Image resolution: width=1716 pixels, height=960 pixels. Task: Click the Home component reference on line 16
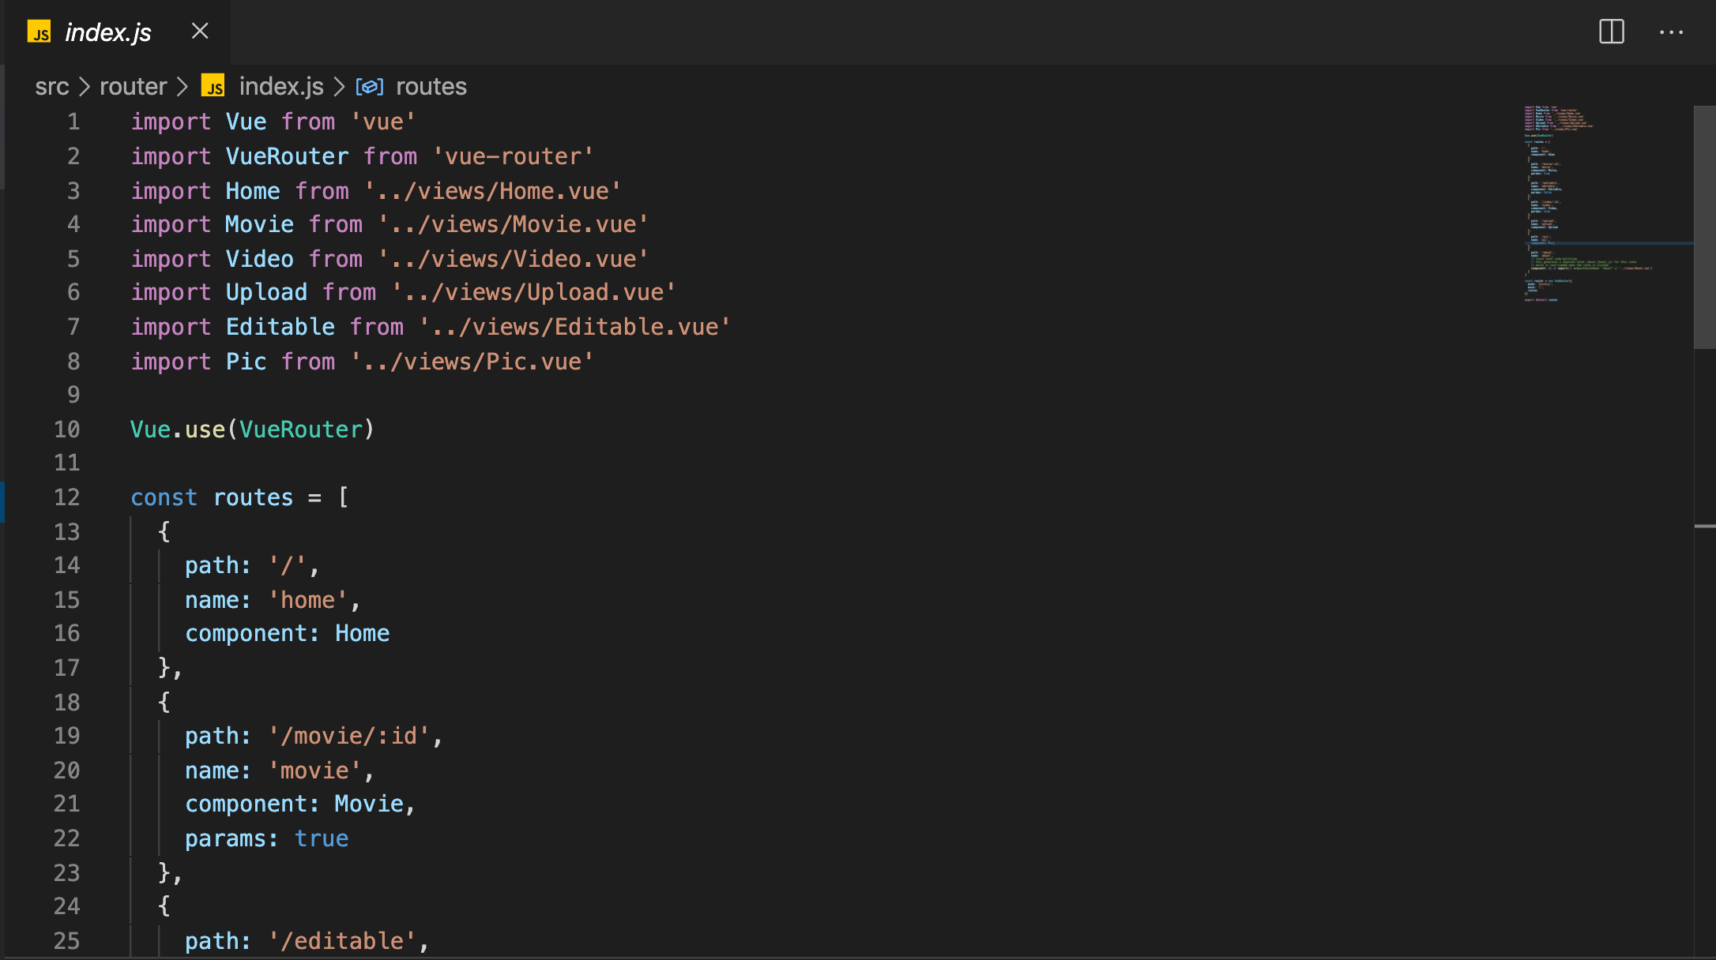point(362,633)
